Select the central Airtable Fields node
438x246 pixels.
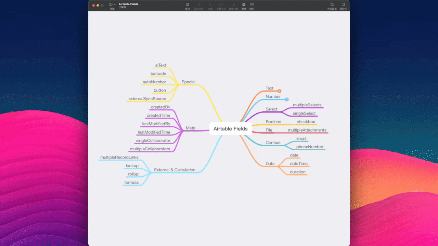(231, 129)
